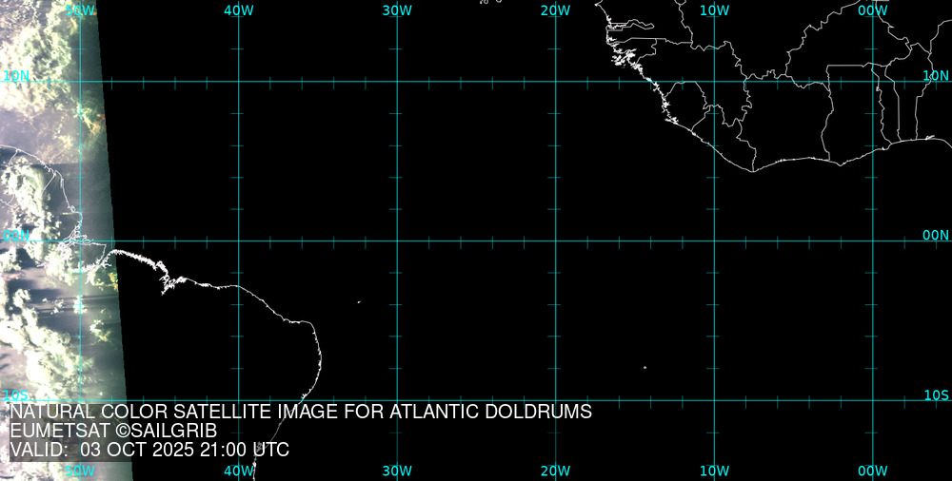Viewport: 952px width, 481px height.
Task: Select the 00N latitude label on right edge
Action: coord(936,235)
